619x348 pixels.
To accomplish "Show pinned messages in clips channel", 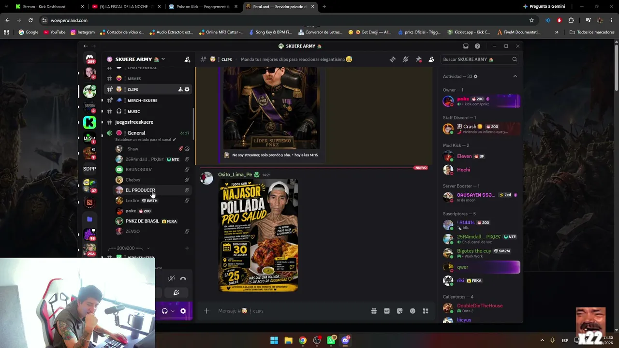I will coord(419,59).
